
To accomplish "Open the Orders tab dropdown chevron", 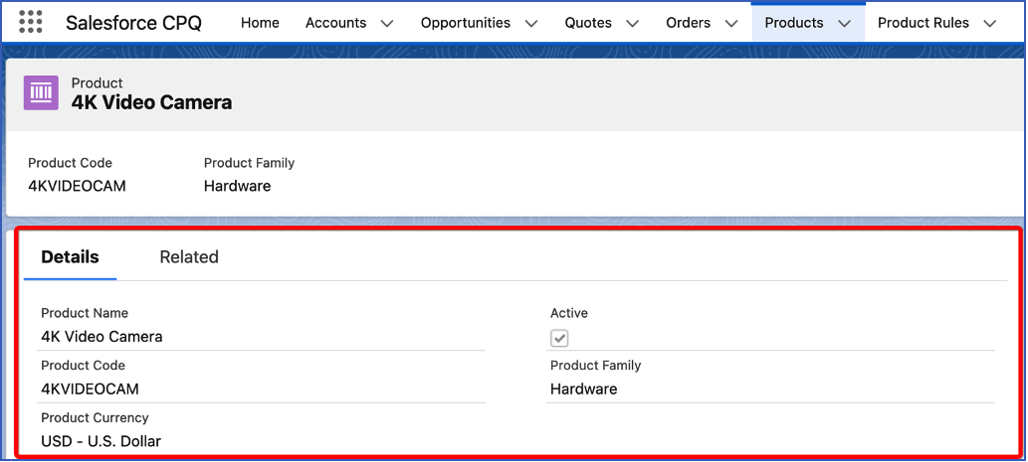I will pyautogui.click(x=730, y=23).
